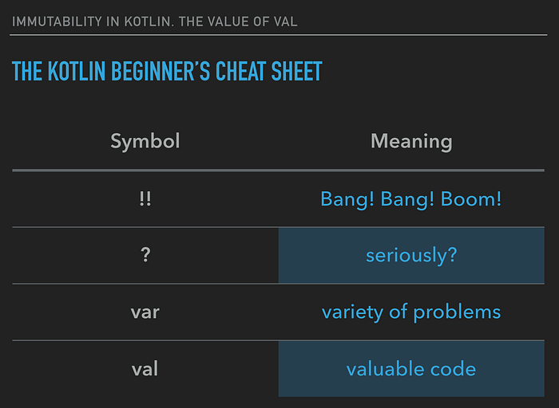Click the highlighted 'seriously?' cell
559x408 pixels.
tap(411, 256)
